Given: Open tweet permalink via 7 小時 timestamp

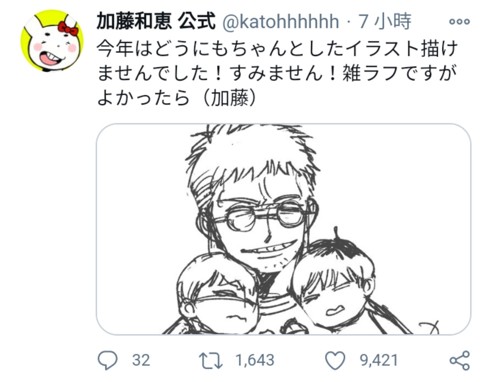Looking at the screenshot, I should 385,22.
